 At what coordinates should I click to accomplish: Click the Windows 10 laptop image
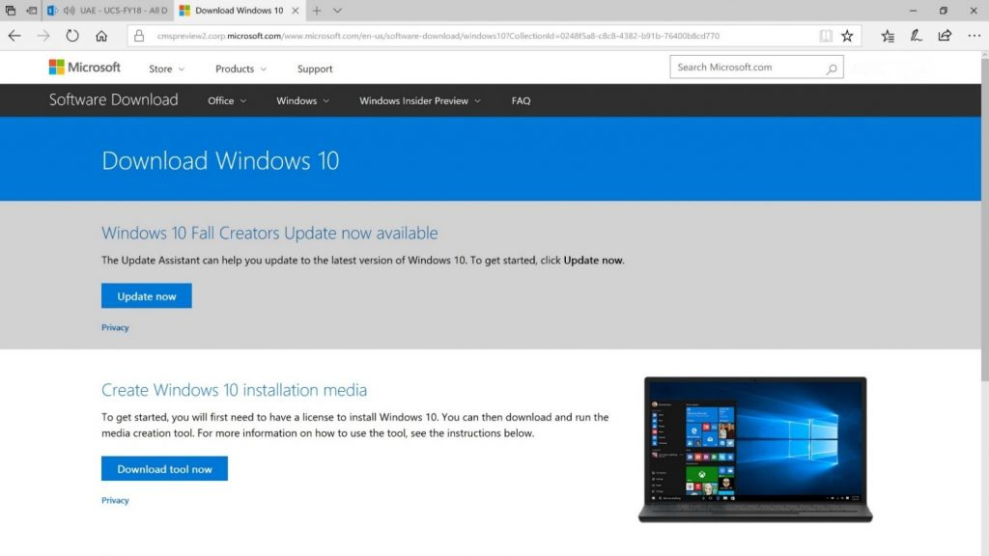click(755, 450)
